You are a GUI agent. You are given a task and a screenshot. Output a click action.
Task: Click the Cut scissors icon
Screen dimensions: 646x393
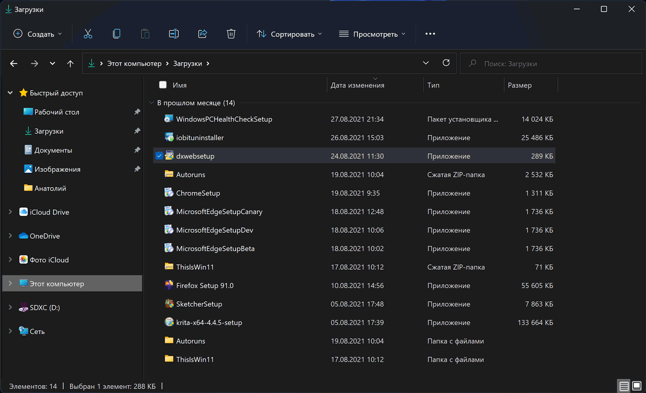point(88,34)
